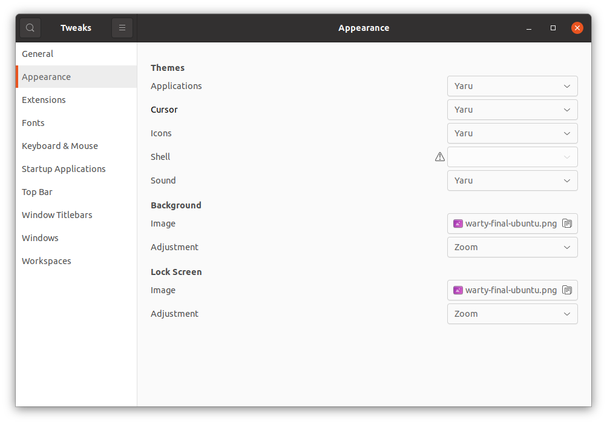This screenshot has height=424, width=607.
Task: Click the Image label under Background
Action: point(163,224)
